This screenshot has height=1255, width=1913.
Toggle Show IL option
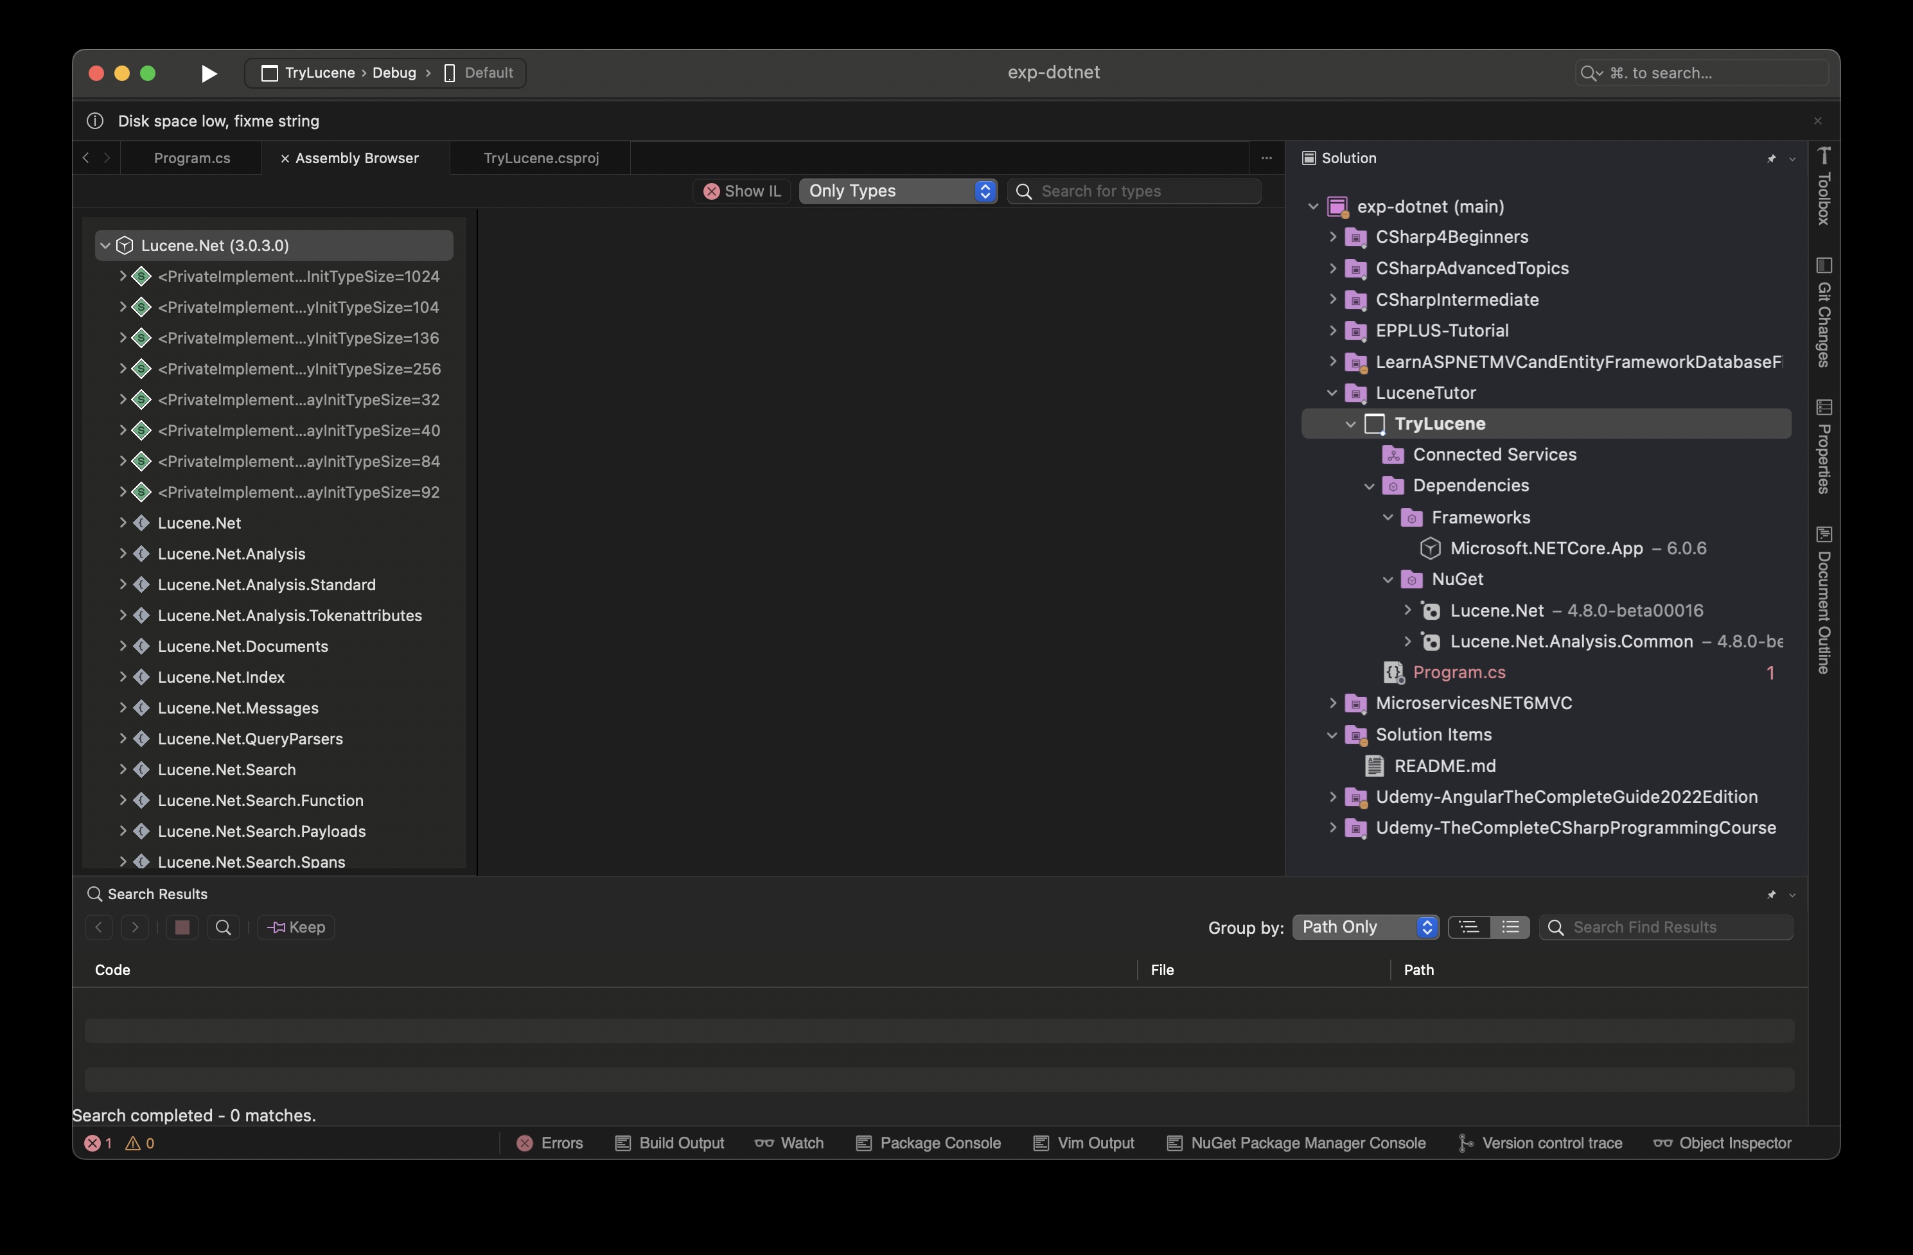coord(742,191)
